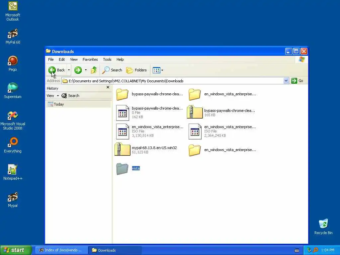
Task: Click the green Back arrow button
Action: click(52, 70)
